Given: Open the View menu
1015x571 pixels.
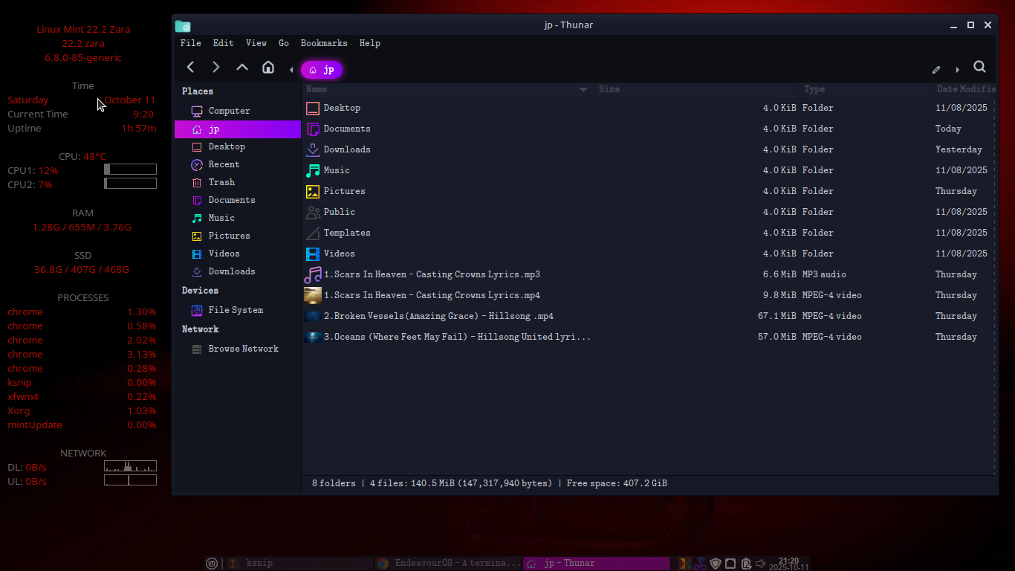Looking at the screenshot, I should 256,43.
